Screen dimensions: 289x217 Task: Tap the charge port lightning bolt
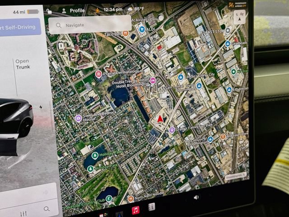[x=41, y=107]
